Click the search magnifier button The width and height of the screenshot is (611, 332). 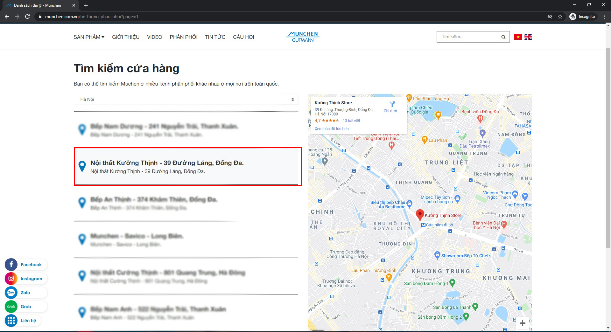click(503, 37)
